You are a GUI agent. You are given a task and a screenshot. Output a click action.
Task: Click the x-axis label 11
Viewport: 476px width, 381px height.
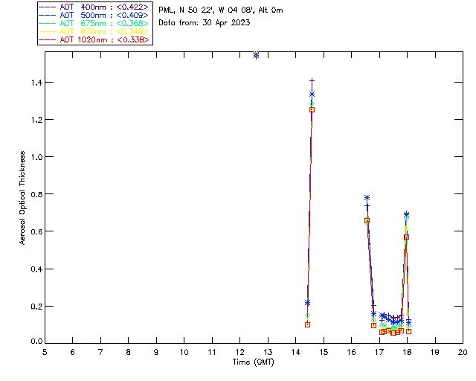212,352
